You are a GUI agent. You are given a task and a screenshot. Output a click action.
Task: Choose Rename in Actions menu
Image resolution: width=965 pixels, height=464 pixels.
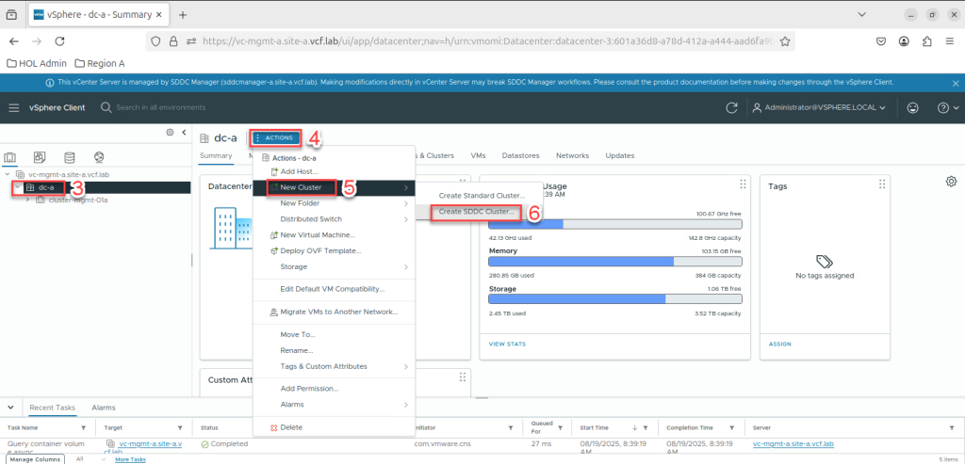[x=335, y=350]
